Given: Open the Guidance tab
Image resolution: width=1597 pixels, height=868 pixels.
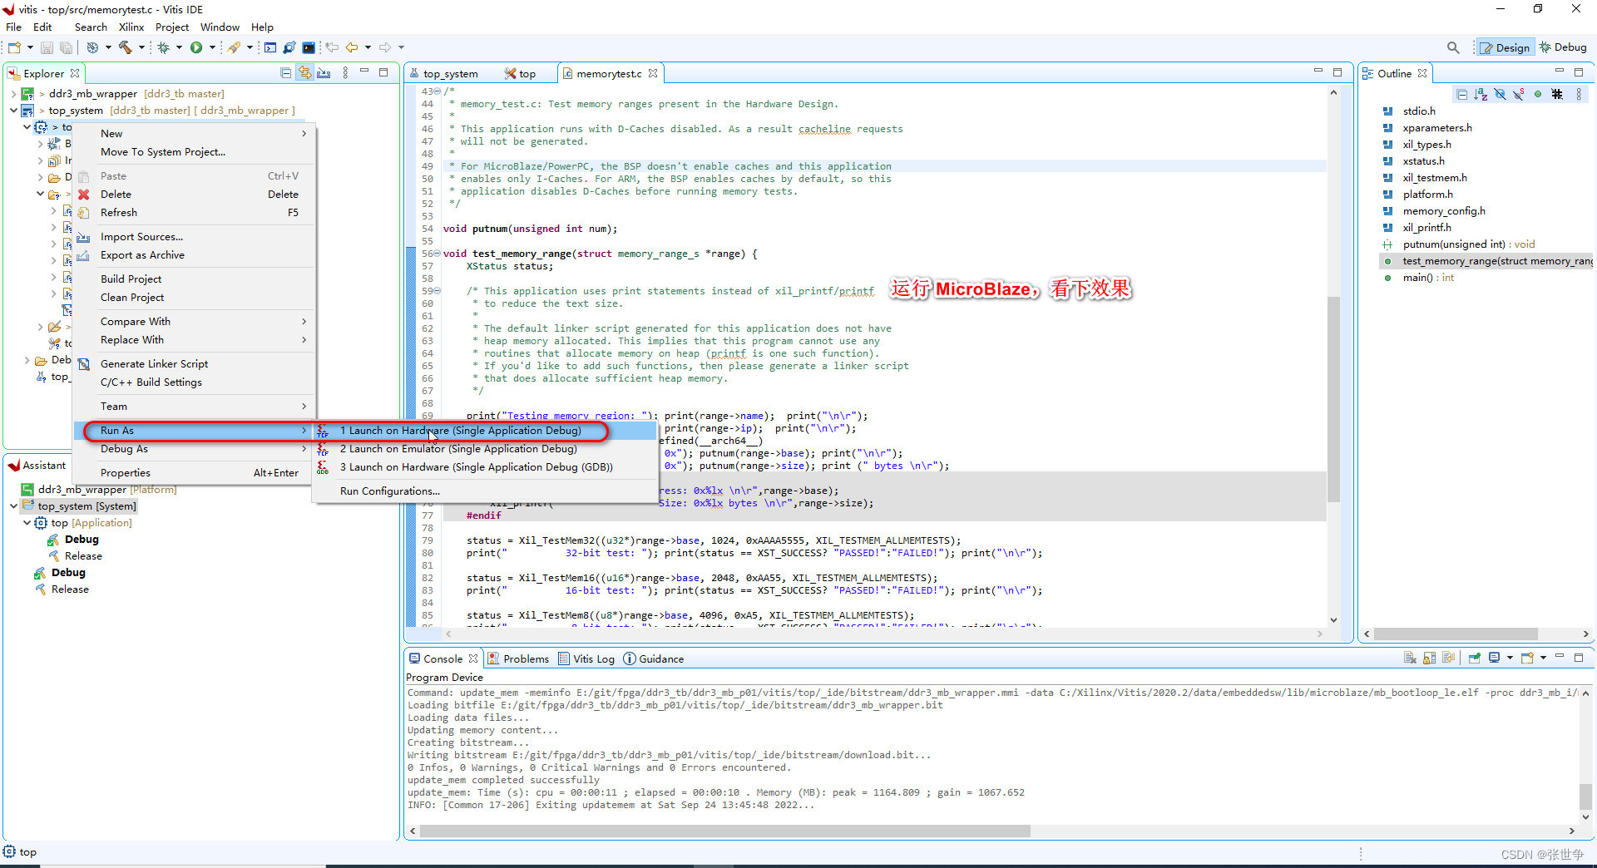Looking at the screenshot, I should pyautogui.click(x=654, y=658).
